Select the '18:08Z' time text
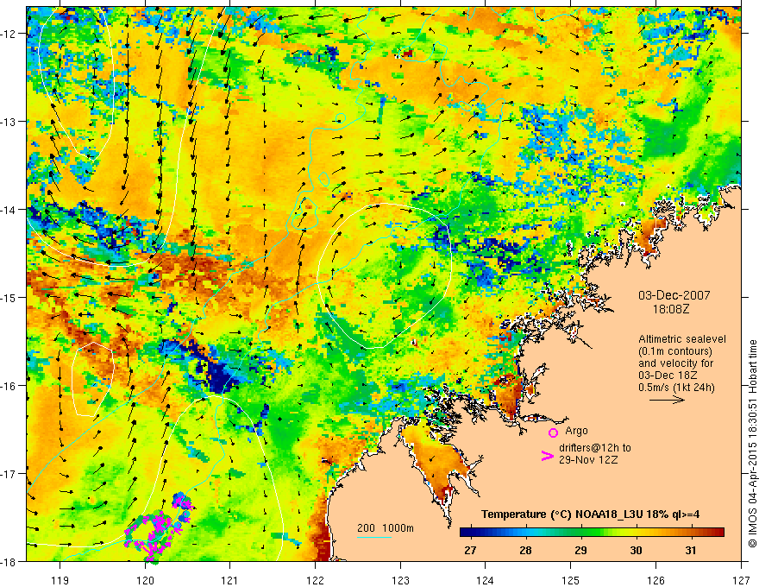The height and width of the screenshot is (587, 759). [x=670, y=309]
